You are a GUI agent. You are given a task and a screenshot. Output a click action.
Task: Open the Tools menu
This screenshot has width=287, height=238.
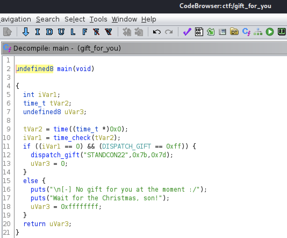(98, 19)
